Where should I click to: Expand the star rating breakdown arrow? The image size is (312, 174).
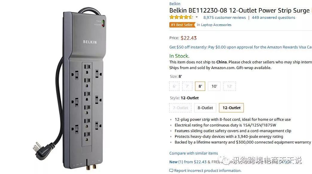coord(197,17)
